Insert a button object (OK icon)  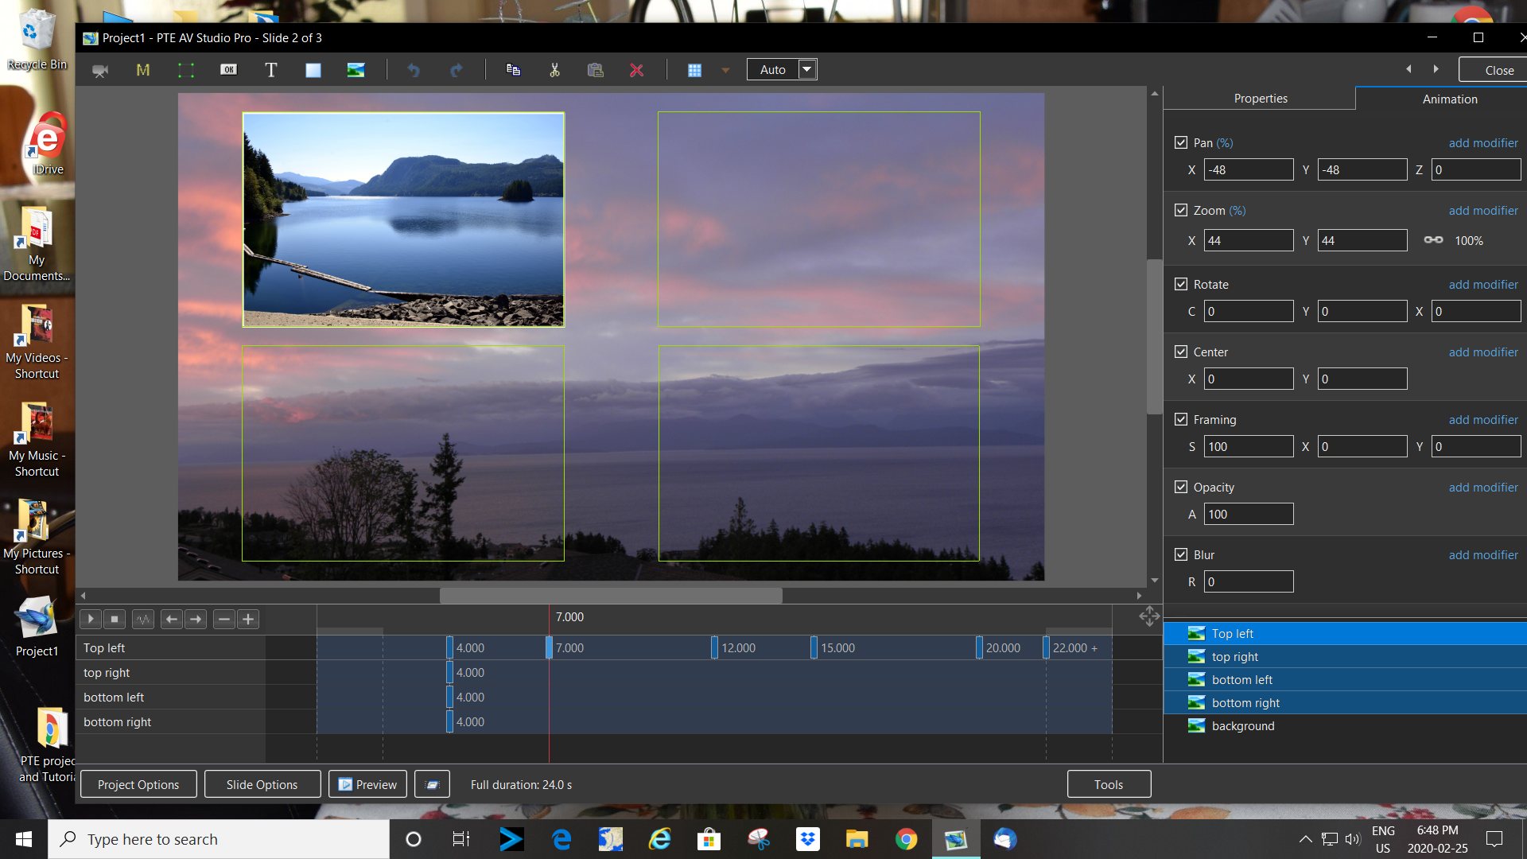[x=228, y=70]
